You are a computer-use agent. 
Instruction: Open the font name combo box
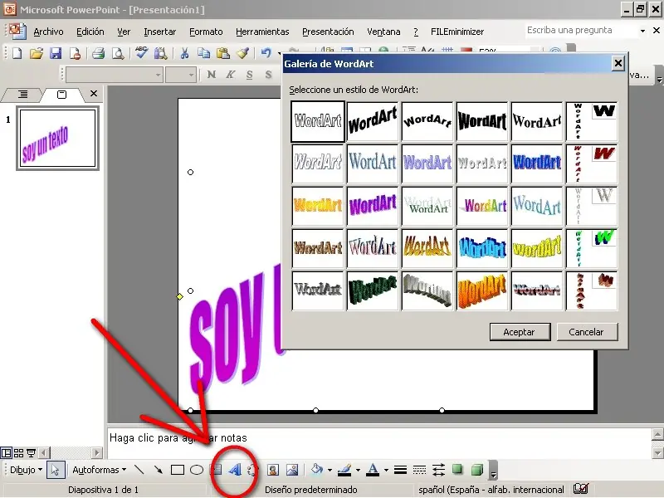coord(115,75)
